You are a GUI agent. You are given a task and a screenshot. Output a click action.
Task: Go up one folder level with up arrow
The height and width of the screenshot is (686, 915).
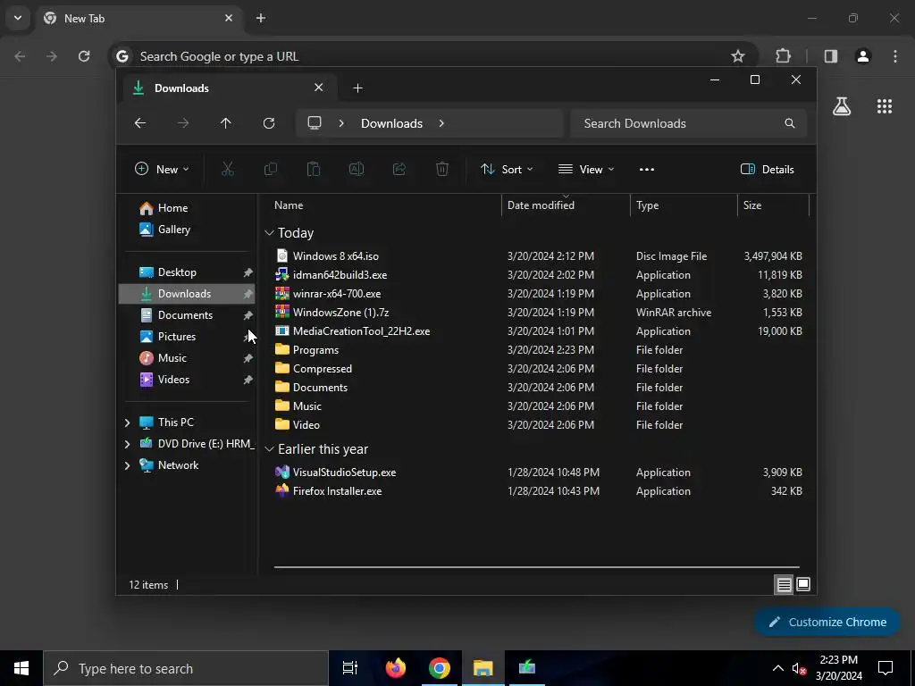point(226,123)
